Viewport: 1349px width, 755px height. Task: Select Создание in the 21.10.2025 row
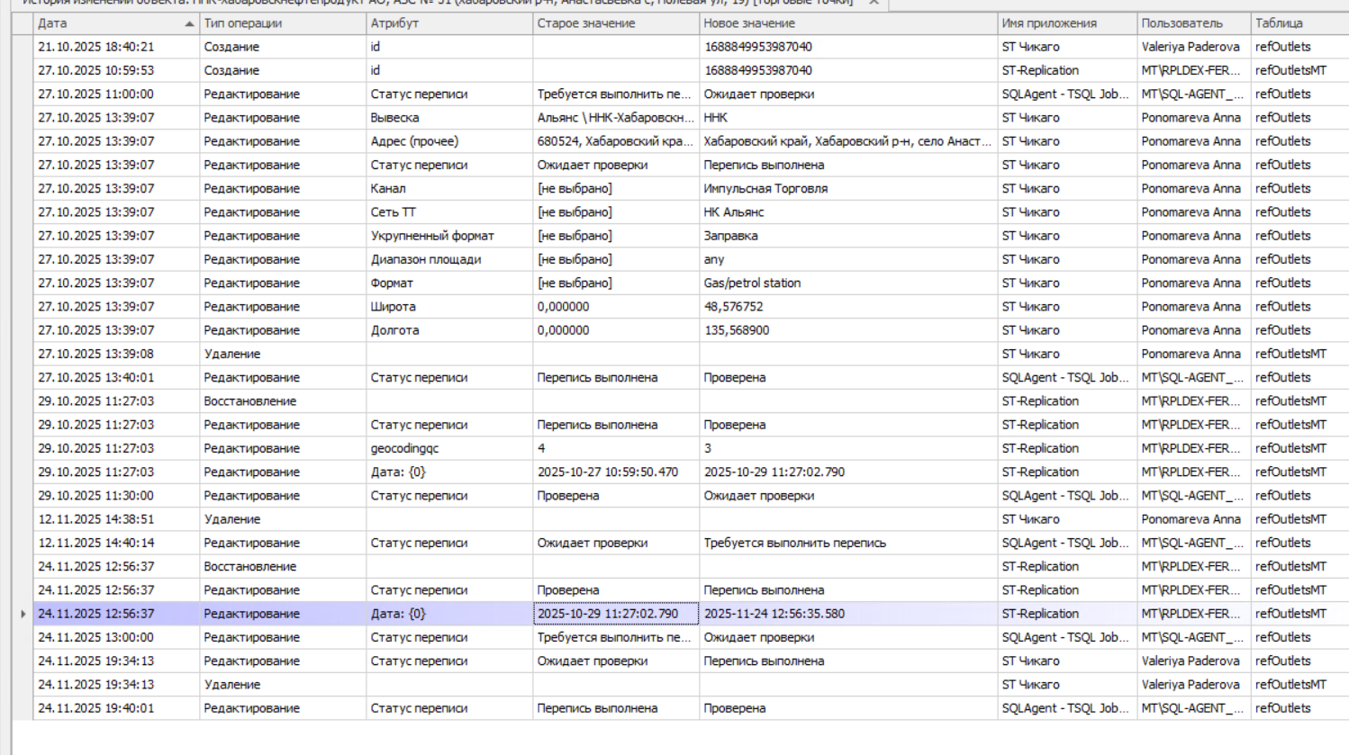[x=283, y=47]
